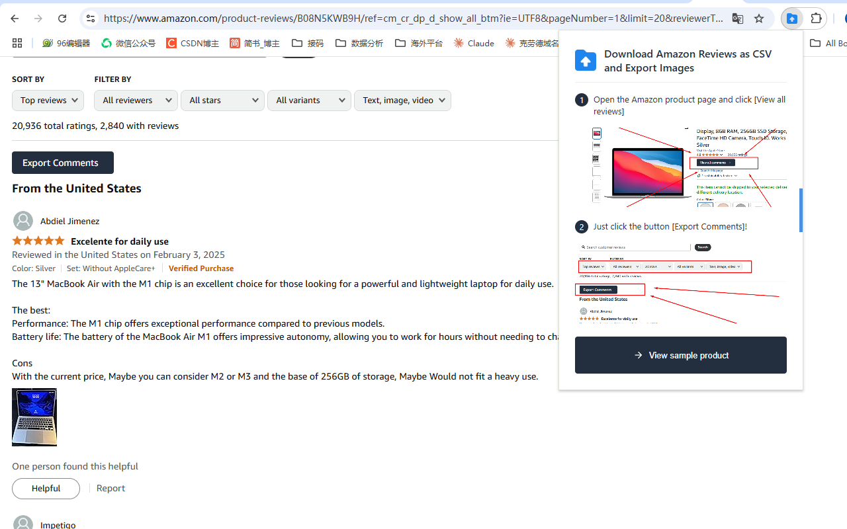Focus the browser address bar URL
The image size is (847, 529).
[x=413, y=19]
